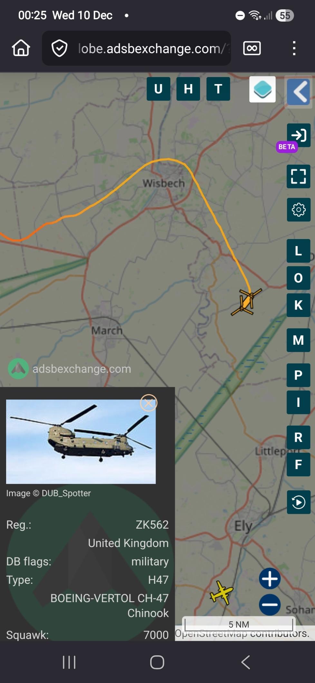The width and height of the screenshot is (315, 683).
Task: Collapse sidebar with the left chevron arrow
Action: pos(299,92)
